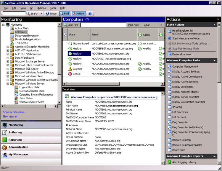Click the Health Explorer action icon
This screenshot has width=222, height=171.
(x=169, y=31)
